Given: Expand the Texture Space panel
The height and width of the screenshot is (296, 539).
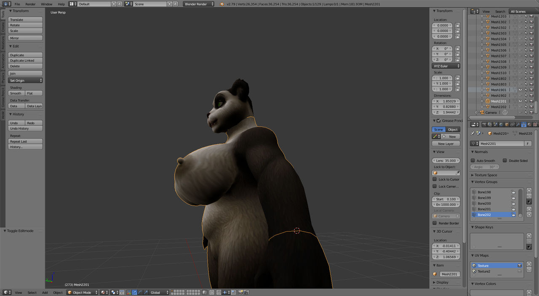Looking at the screenshot, I should [486, 175].
